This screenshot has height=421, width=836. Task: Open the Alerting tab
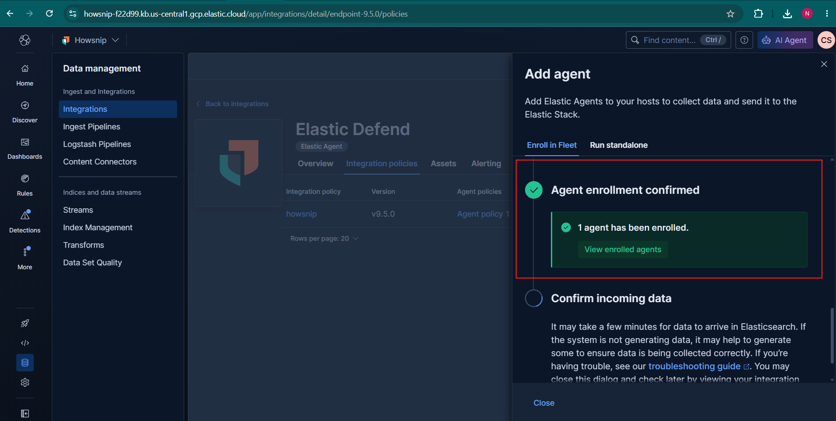click(486, 164)
